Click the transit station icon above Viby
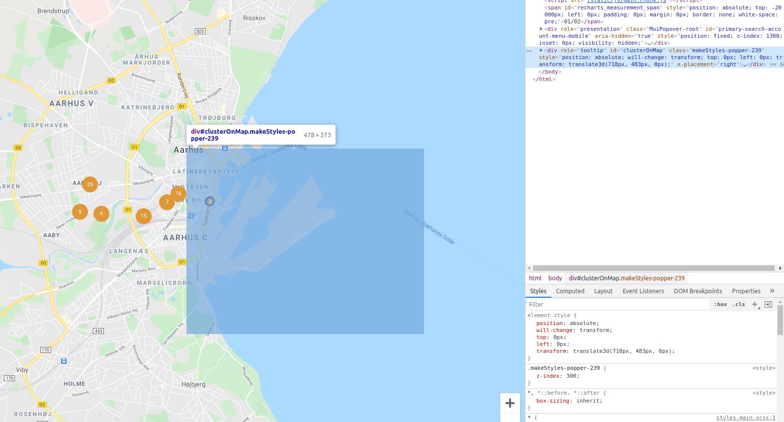Viewport: 784px width, 422px height. click(64, 361)
